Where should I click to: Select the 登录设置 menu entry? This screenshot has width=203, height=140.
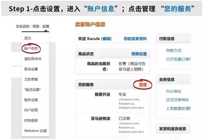(x=31, y=69)
